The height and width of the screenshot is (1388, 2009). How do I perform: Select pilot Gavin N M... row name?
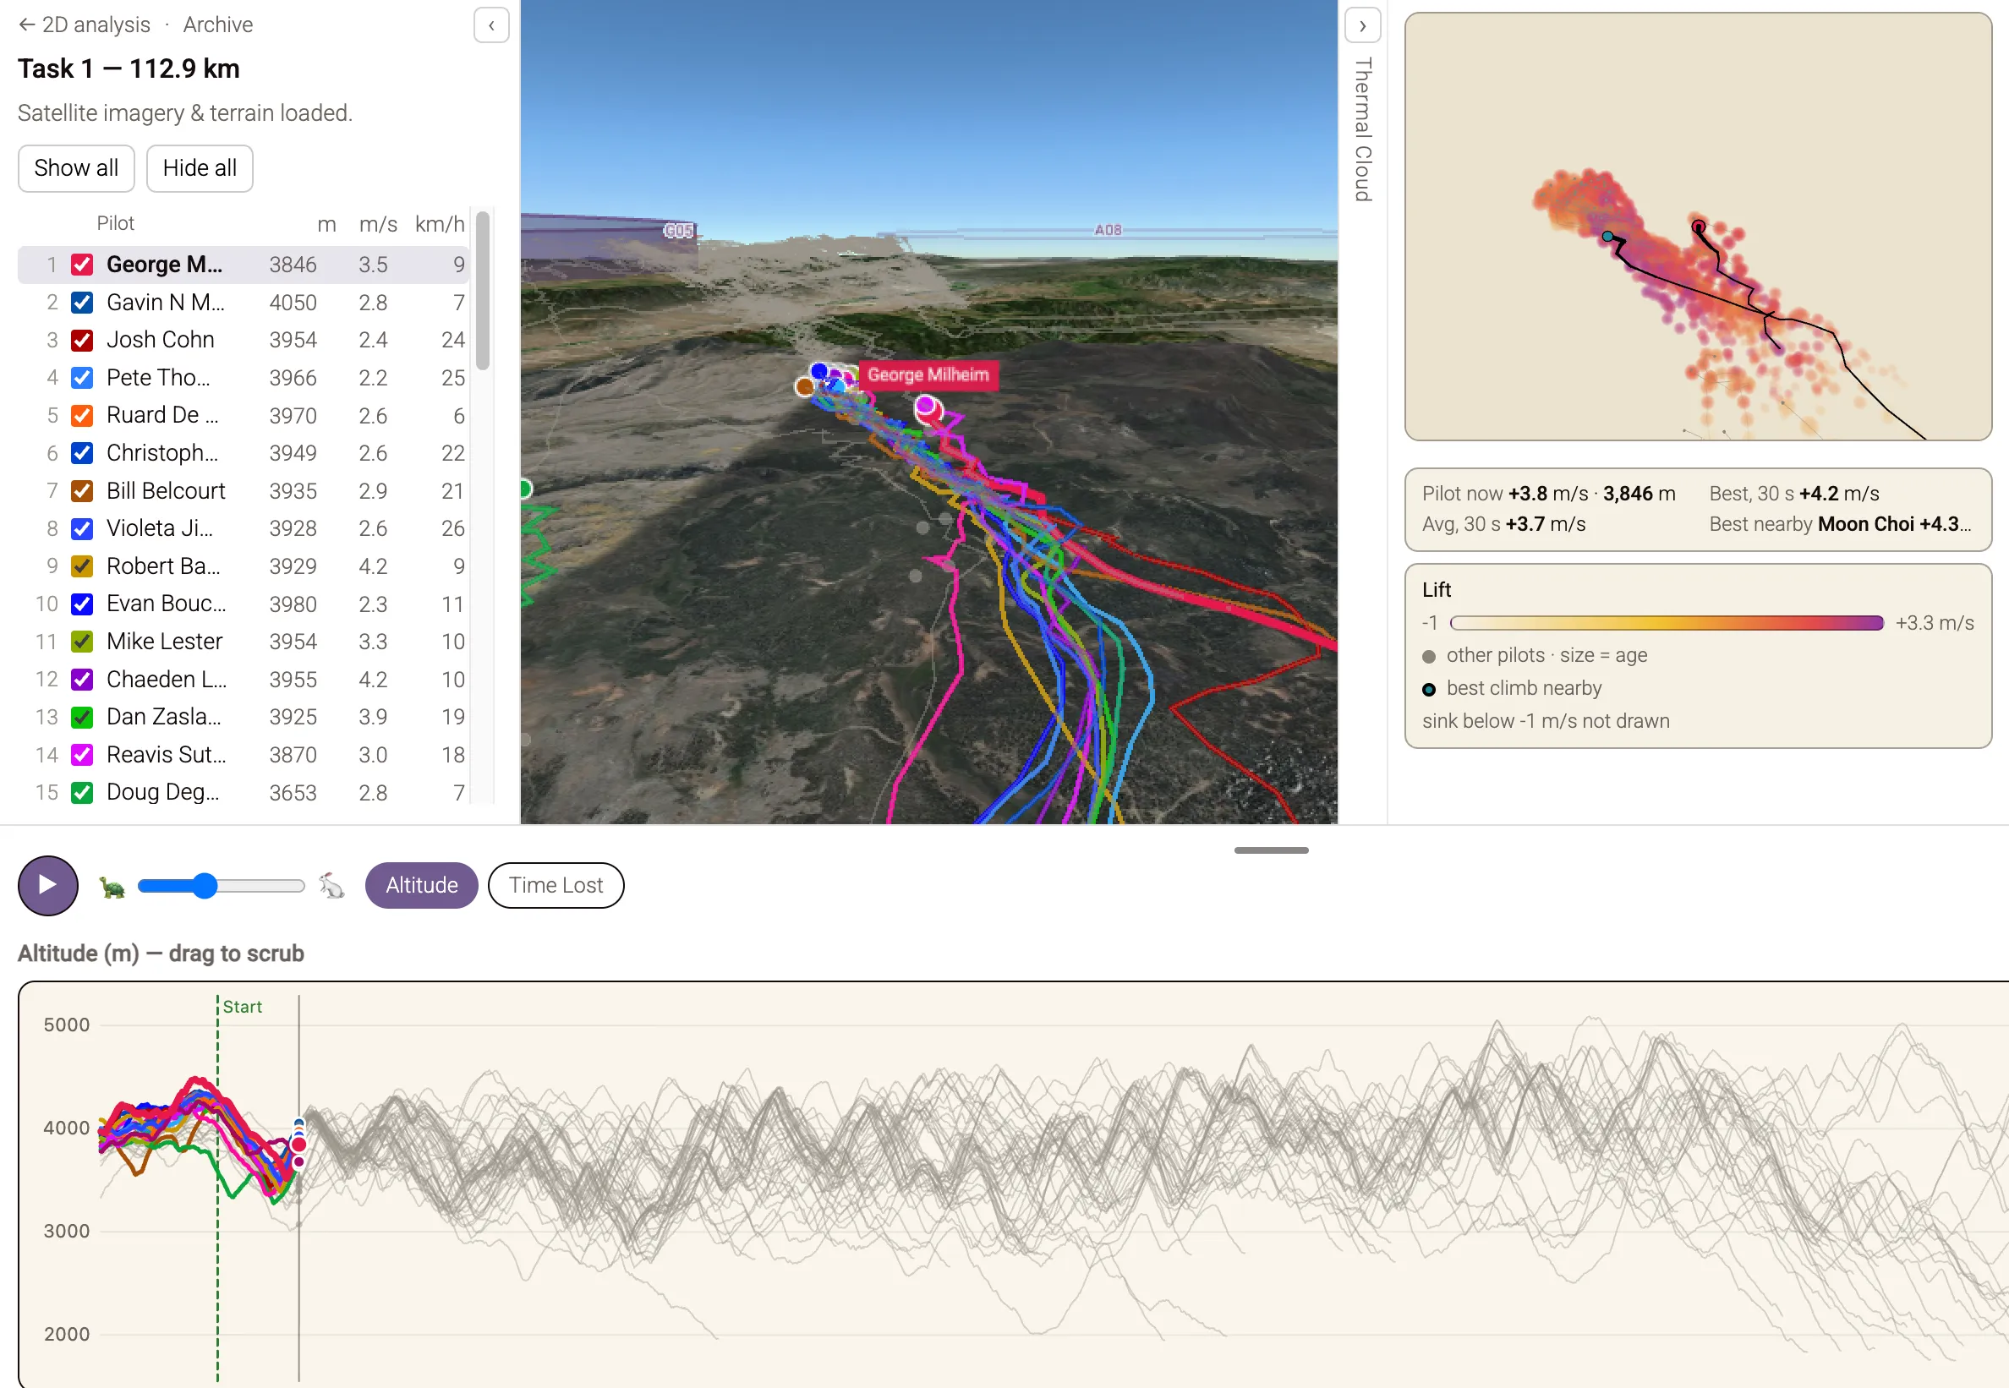coord(165,303)
